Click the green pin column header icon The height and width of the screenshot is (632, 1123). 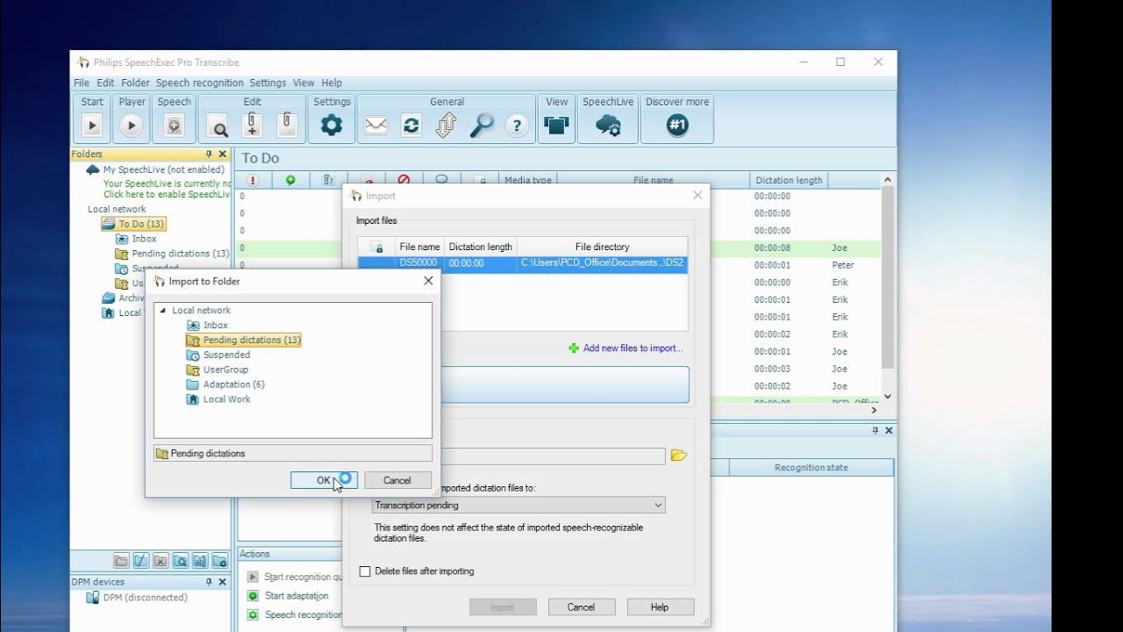pos(290,180)
